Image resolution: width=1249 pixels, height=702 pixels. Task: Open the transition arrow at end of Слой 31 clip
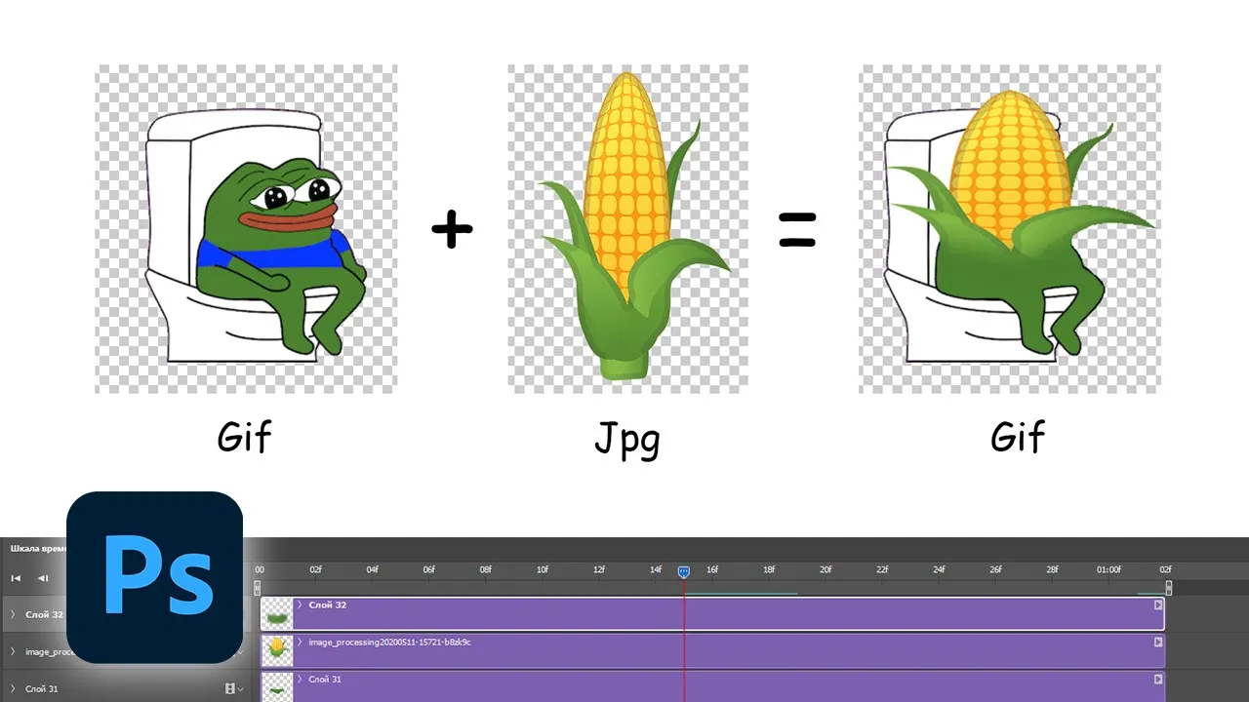(x=1158, y=679)
